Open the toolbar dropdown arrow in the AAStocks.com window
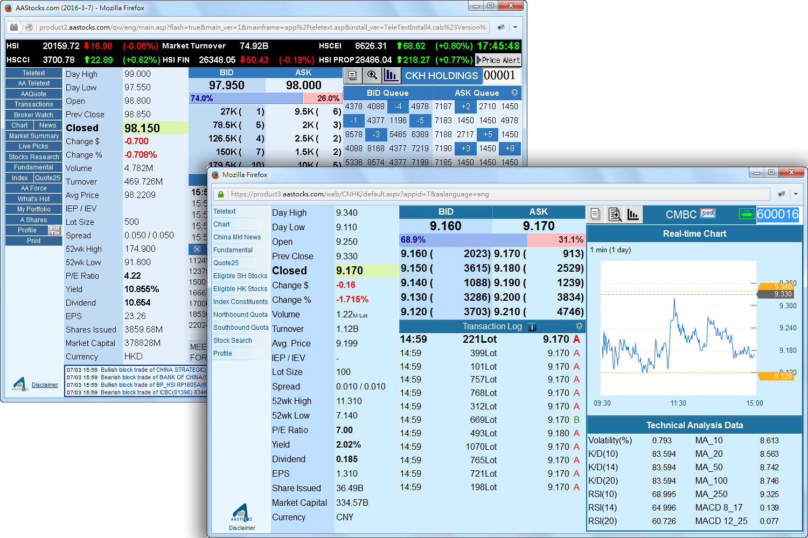 [x=515, y=27]
